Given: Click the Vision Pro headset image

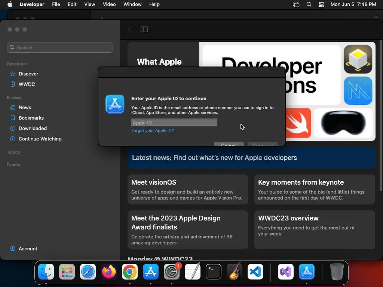Looking at the screenshot, I should coord(343,123).
